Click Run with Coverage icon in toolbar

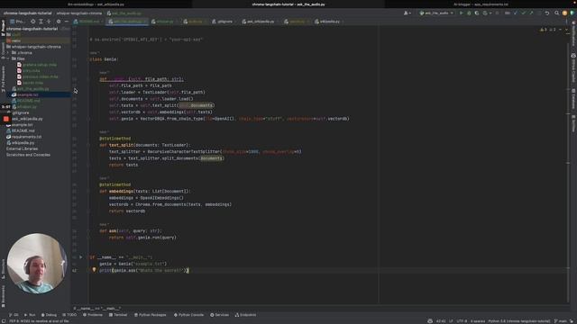477,13
